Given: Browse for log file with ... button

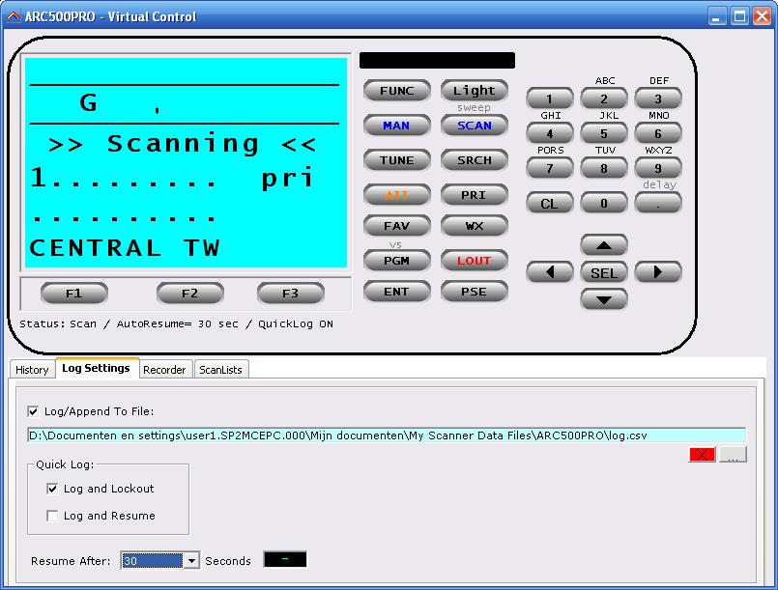Looking at the screenshot, I should (733, 454).
